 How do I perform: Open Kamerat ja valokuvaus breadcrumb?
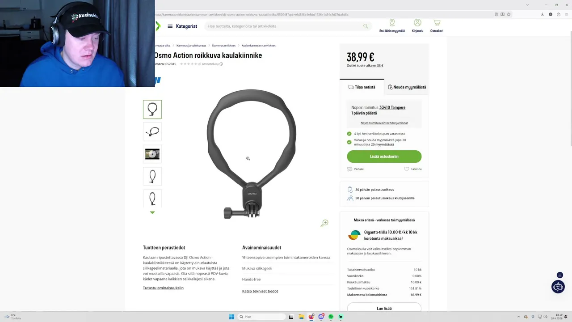(x=191, y=46)
